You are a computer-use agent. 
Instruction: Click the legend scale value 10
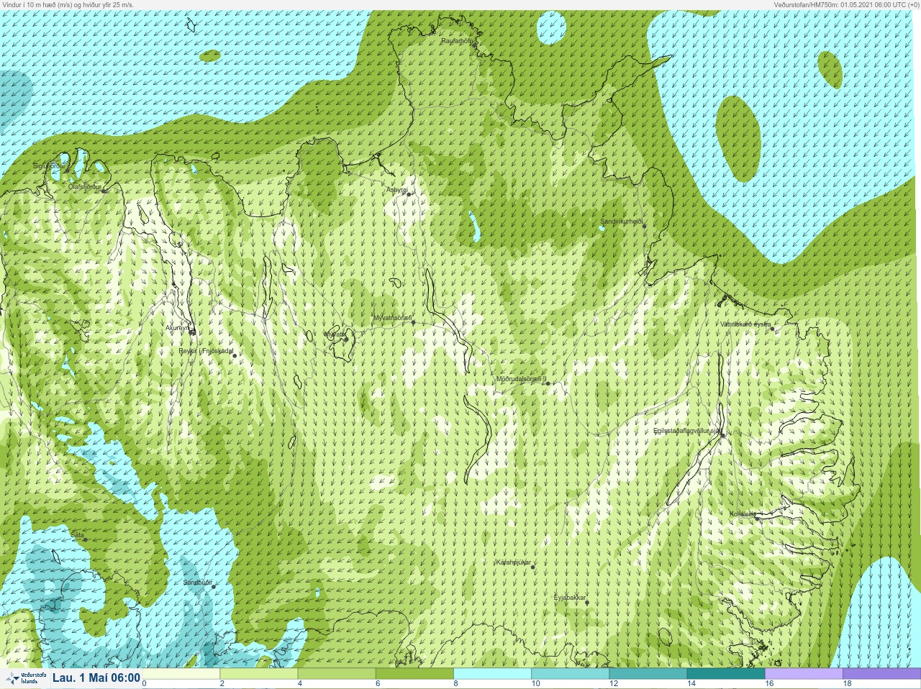pos(536,684)
